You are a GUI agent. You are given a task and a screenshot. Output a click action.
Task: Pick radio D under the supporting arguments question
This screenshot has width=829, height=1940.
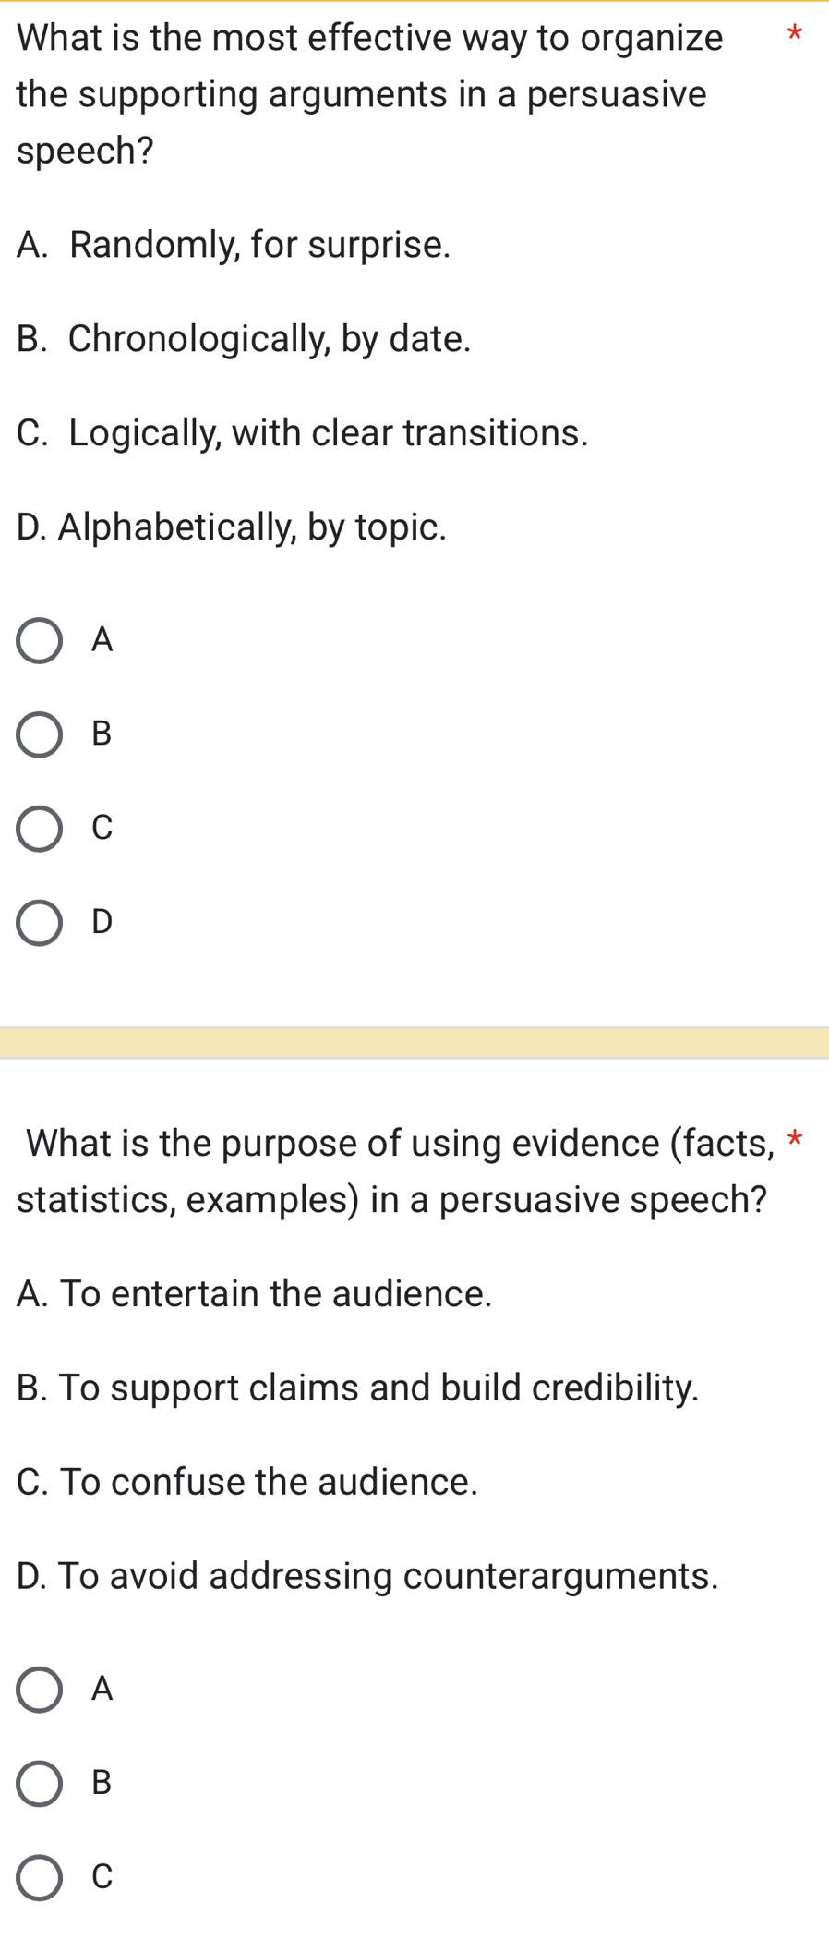coord(40,923)
